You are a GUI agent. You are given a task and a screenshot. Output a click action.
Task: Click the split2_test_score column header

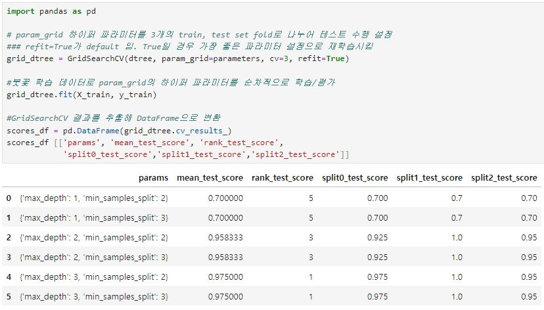pyautogui.click(x=504, y=178)
